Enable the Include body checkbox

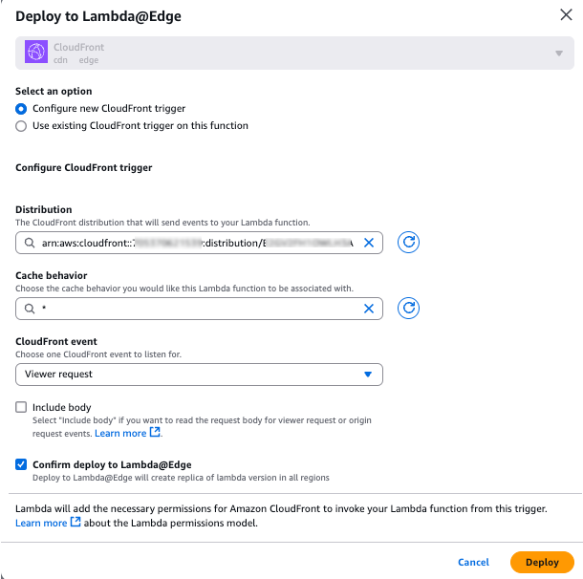pyautogui.click(x=22, y=407)
